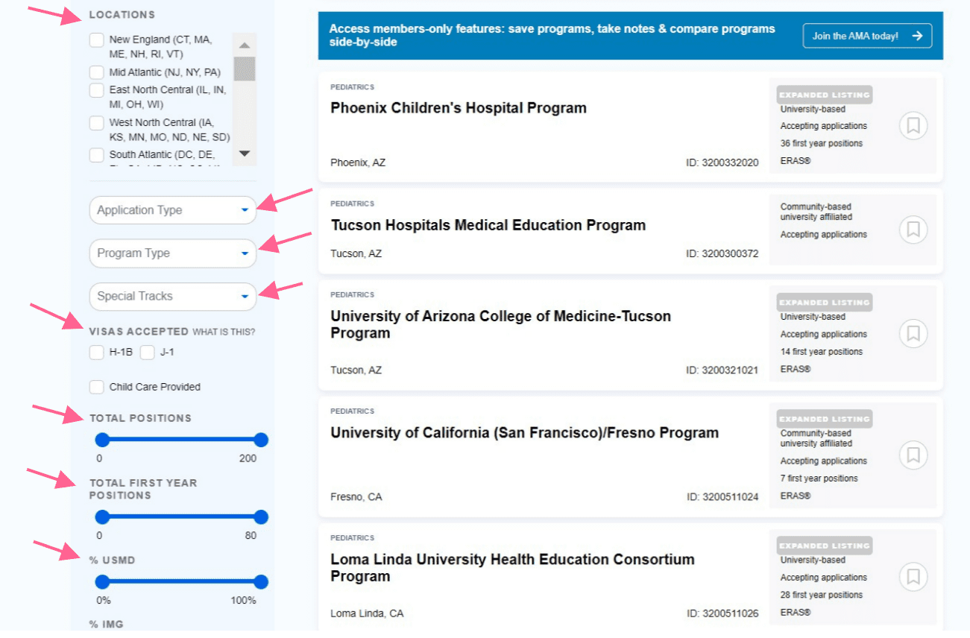Click the scroll-up arrow in Locations list
The image size is (970, 638).
[x=244, y=45]
